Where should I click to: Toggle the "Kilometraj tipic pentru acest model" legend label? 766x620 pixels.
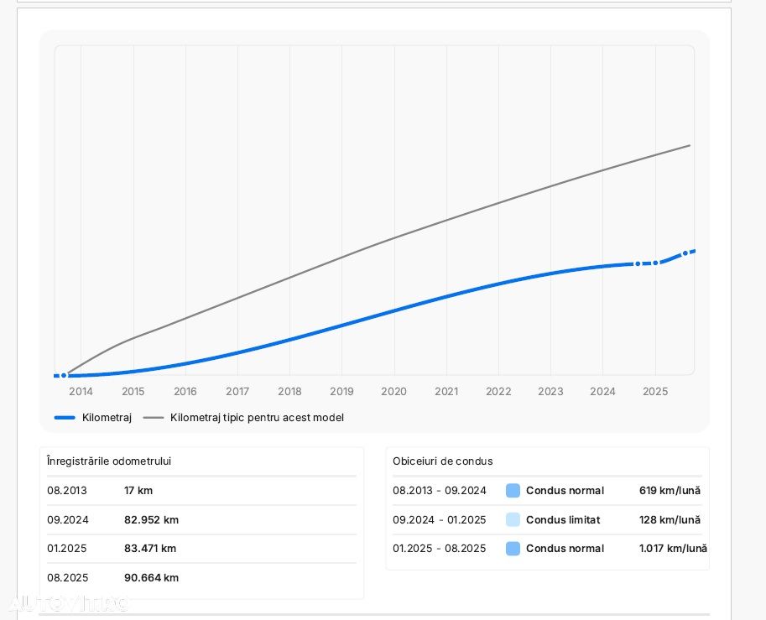pos(257,418)
